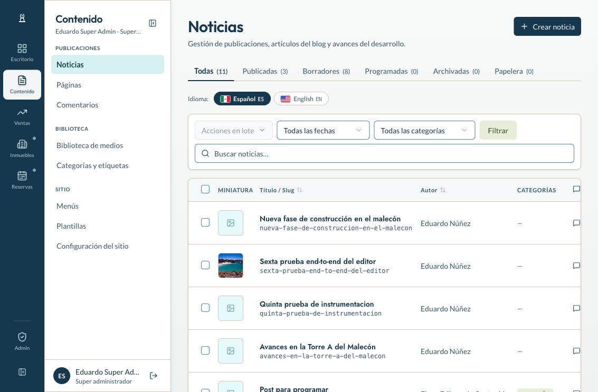
Task: Click the comments column header icon
Action: click(576, 189)
